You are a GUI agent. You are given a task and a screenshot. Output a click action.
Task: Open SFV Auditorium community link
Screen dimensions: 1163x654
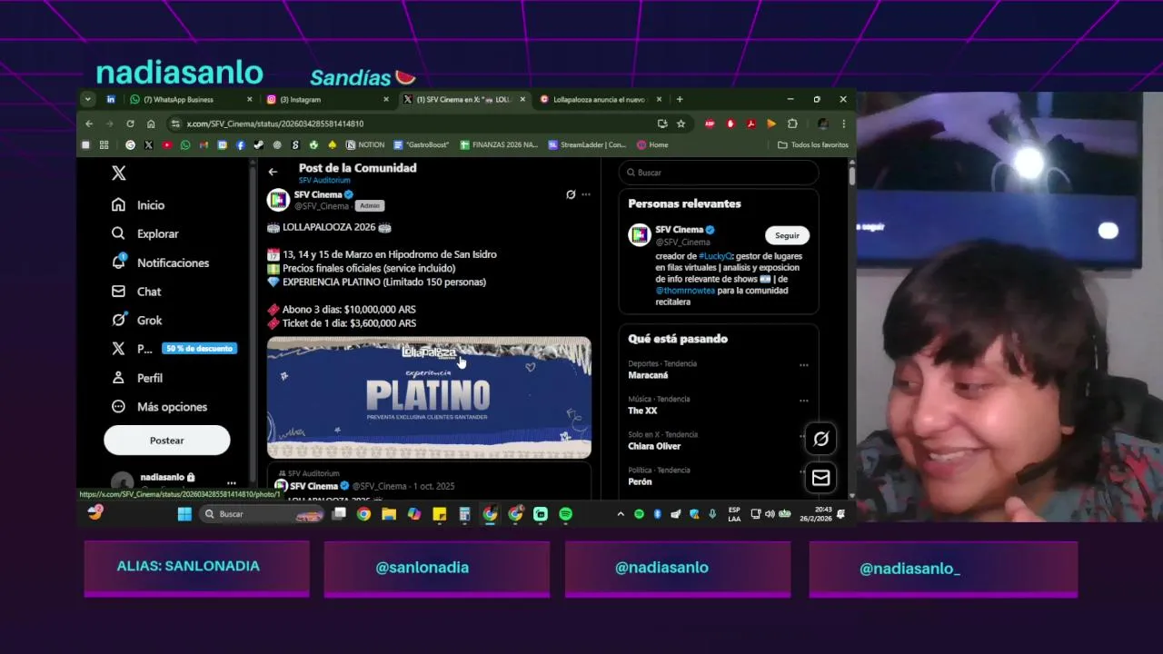(324, 180)
